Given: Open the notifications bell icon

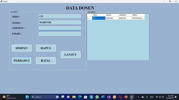Looking at the screenshot, I should coord(176,97).
